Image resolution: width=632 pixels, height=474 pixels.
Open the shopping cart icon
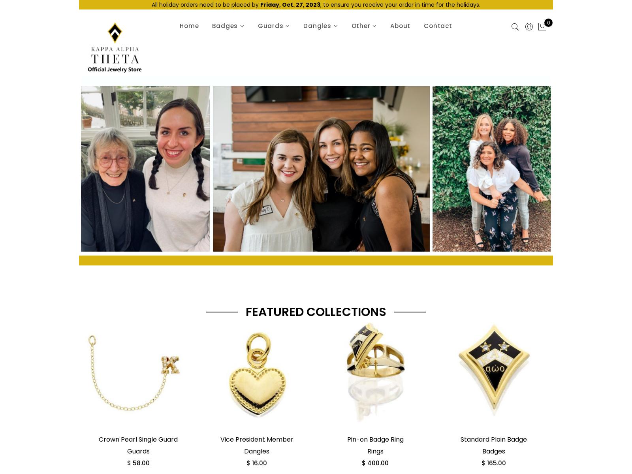point(542,26)
